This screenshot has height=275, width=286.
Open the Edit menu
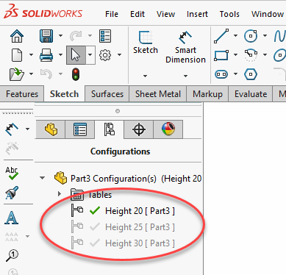[x=137, y=14]
